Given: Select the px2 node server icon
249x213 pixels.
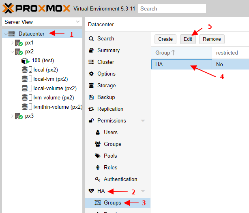Looking at the screenshot, I should click(x=19, y=52).
